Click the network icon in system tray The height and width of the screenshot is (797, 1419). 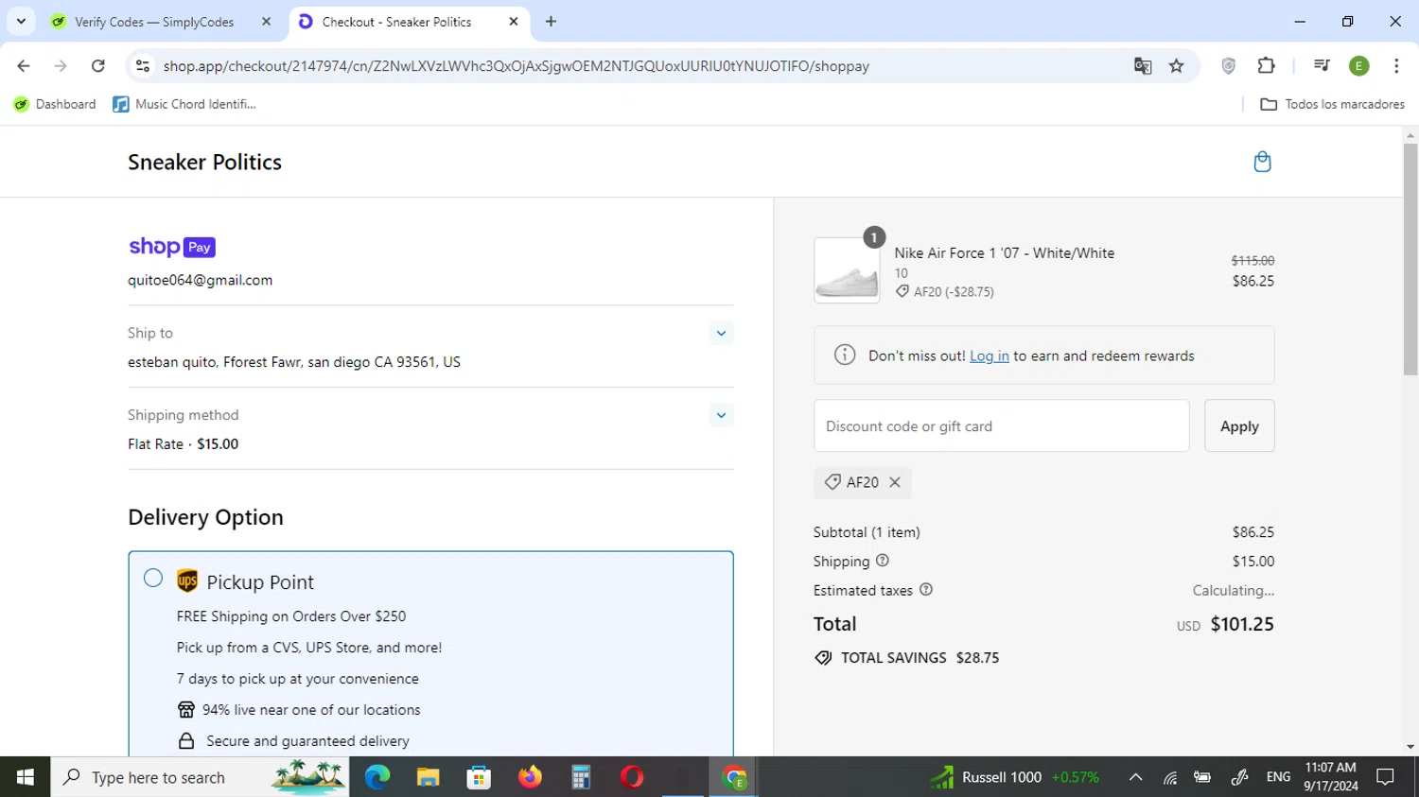pyautogui.click(x=1170, y=777)
